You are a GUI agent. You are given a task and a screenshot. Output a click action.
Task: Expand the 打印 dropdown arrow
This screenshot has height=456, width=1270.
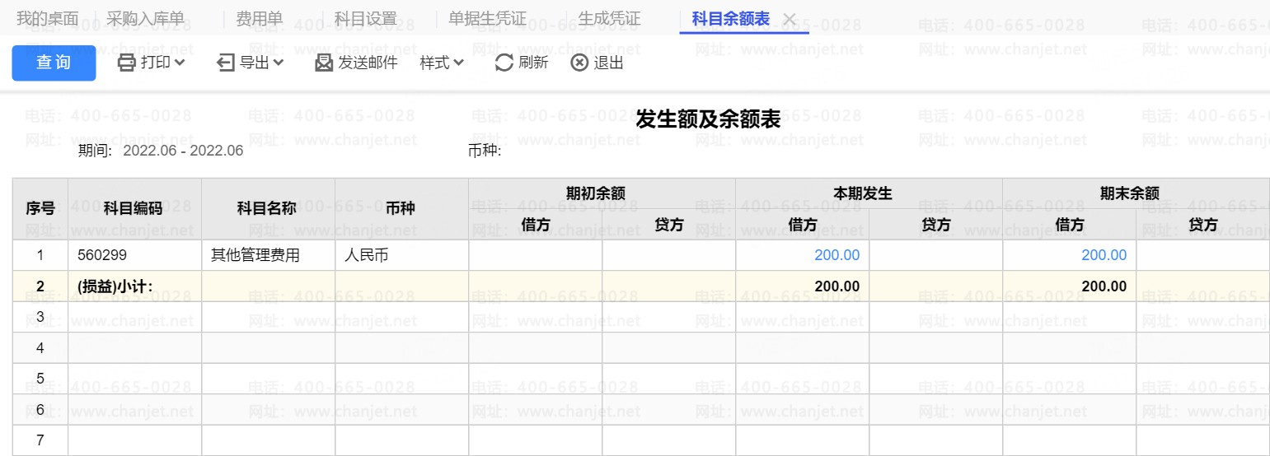(x=180, y=63)
